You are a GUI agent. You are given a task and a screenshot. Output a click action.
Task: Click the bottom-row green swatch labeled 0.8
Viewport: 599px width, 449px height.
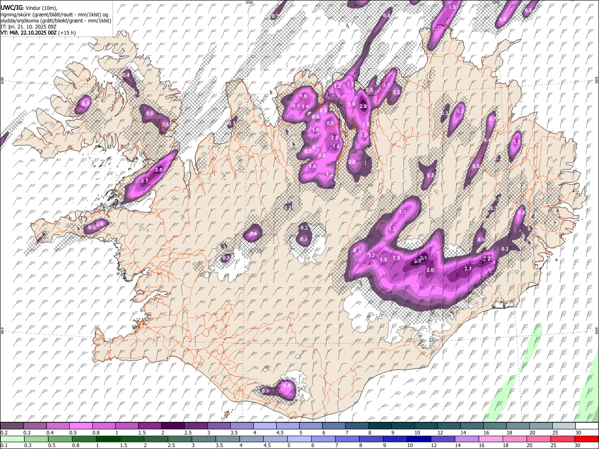tap(84, 439)
